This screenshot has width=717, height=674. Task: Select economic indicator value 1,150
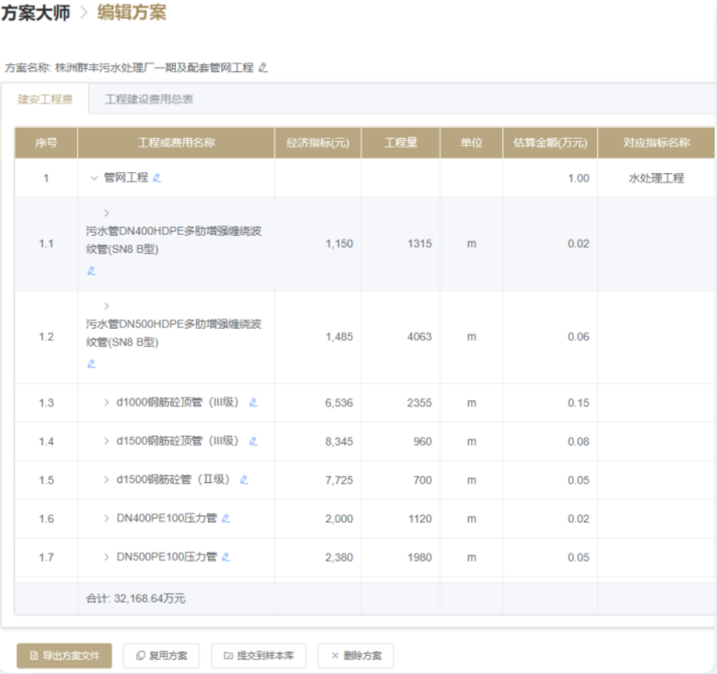pyautogui.click(x=340, y=243)
